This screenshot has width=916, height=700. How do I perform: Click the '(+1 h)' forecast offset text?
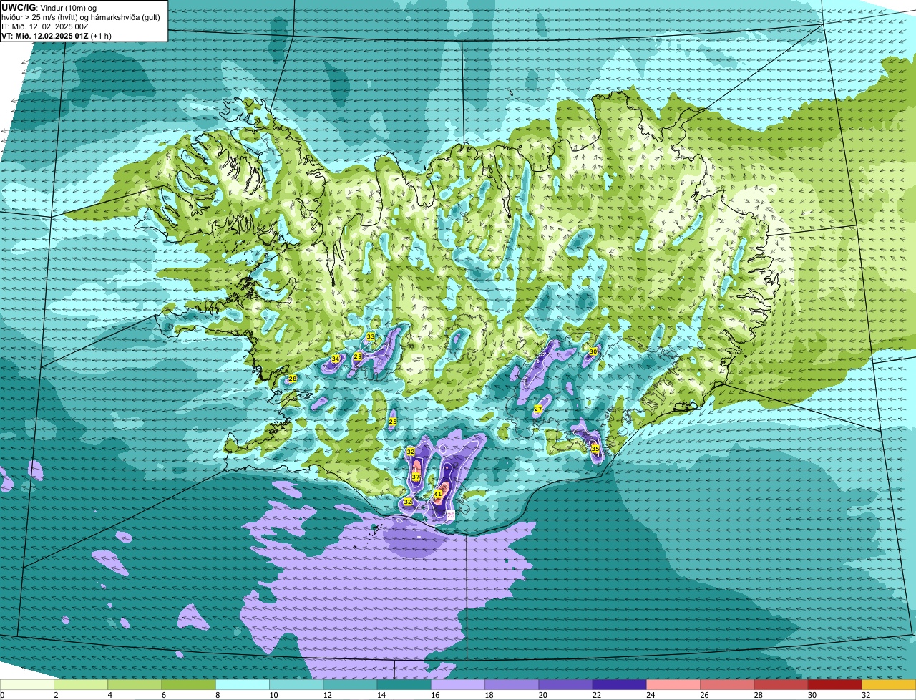click(102, 36)
